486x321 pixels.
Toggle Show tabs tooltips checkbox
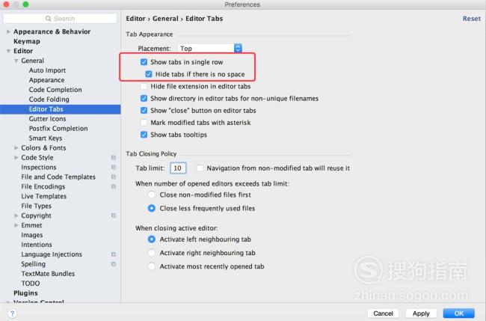[144, 135]
